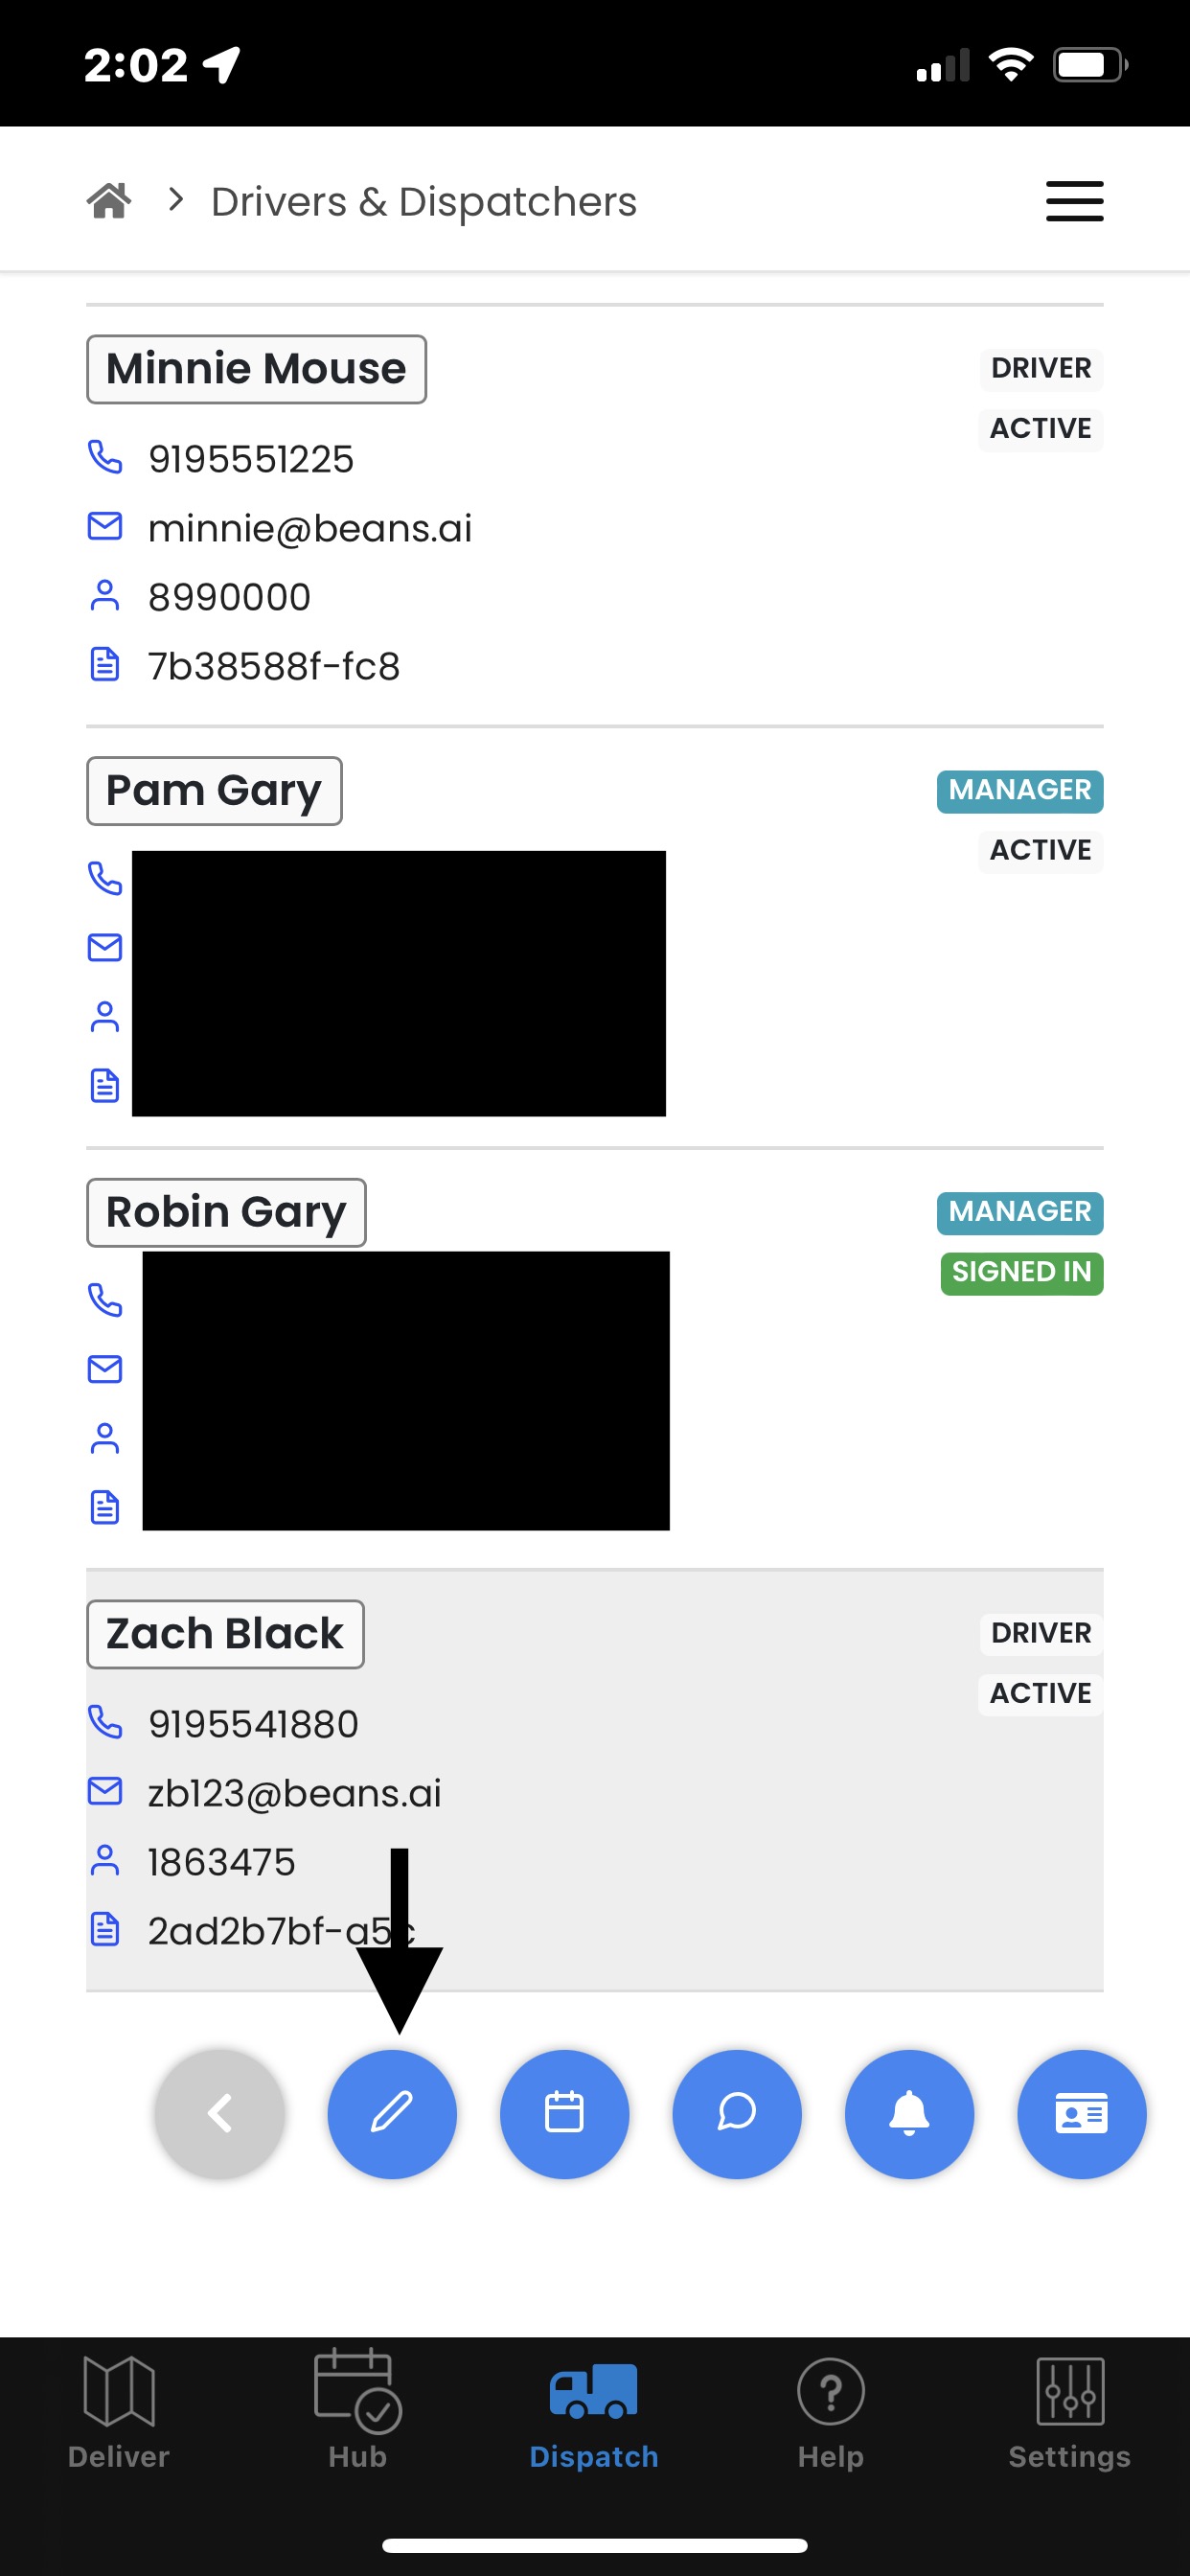Open Robin Gary's entry
This screenshot has width=1190, height=2576.
click(226, 1212)
